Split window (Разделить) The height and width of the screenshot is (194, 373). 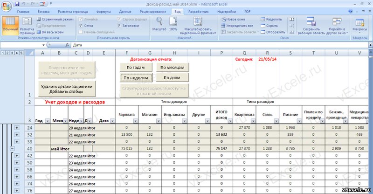tap(271, 19)
